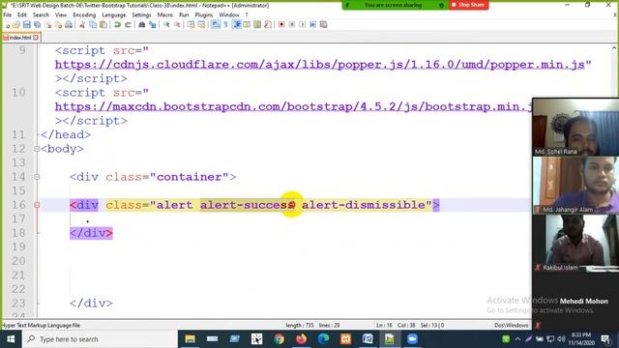Collapse the container div fold at line 14
This screenshot has width=619, height=348.
click(x=37, y=177)
